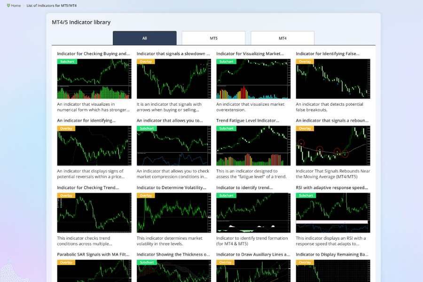Click 'An indicator that visualizes market overextension' text
This screenshot has width=423, height=282.
pos(251,107)
